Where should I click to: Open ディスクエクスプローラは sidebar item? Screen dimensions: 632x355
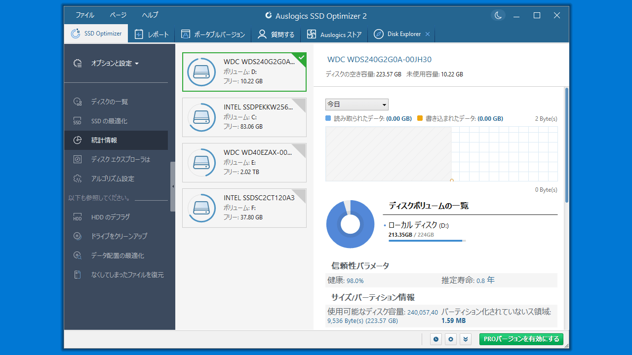120,159
